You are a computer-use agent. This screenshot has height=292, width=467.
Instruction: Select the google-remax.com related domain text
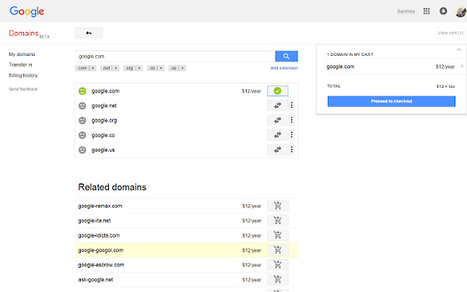[100, 206]
